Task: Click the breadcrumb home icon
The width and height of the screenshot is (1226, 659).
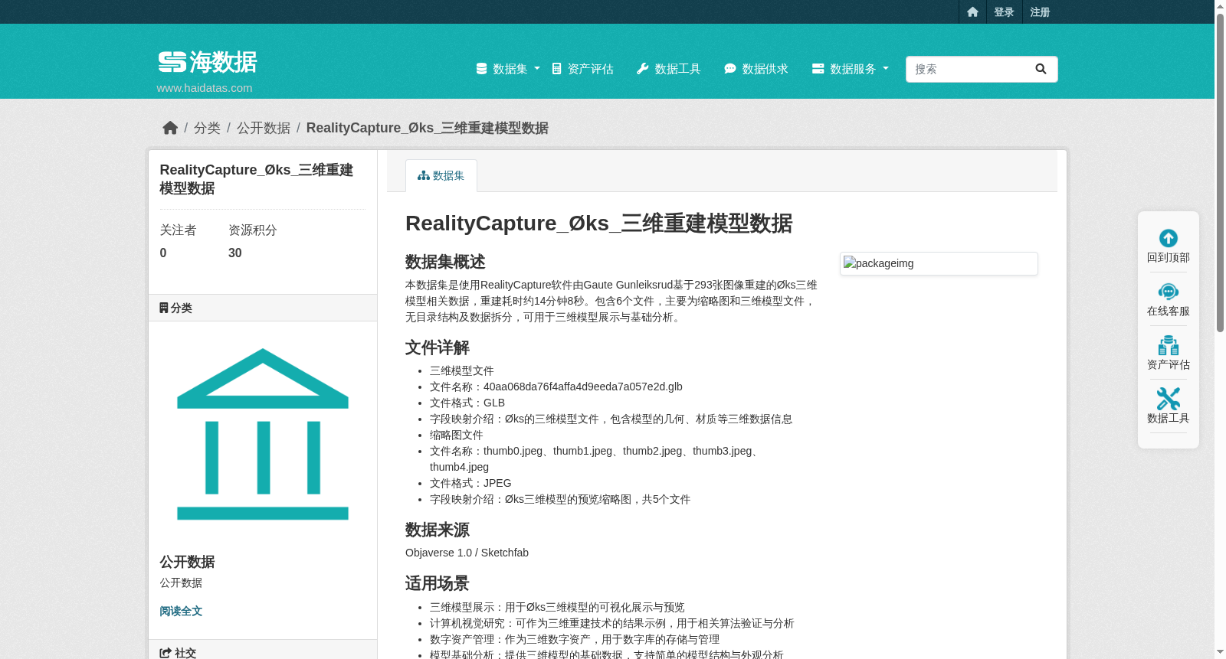Action: [170, 128]
